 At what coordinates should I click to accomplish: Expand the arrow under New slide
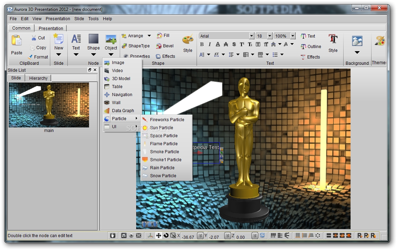(59, 55)
